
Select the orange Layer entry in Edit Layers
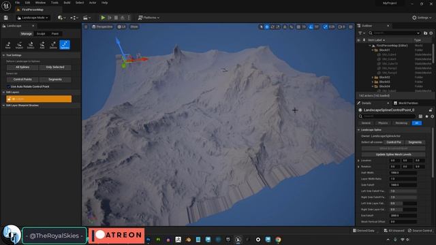[39, 99]
